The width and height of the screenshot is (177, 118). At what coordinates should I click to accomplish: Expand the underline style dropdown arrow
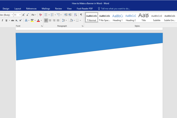pos(9,21)
